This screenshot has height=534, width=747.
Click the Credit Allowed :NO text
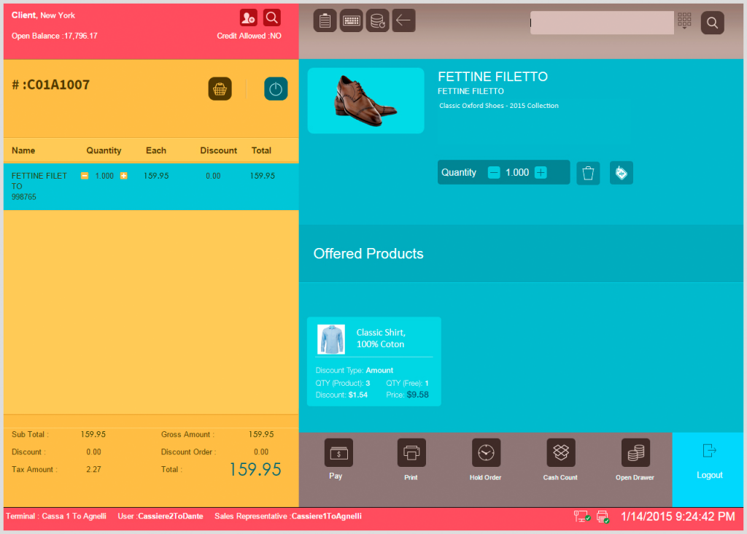[249, 36]
